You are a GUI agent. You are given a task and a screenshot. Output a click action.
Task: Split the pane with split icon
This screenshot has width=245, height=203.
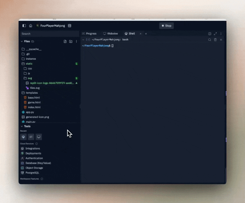click(210, 34)
